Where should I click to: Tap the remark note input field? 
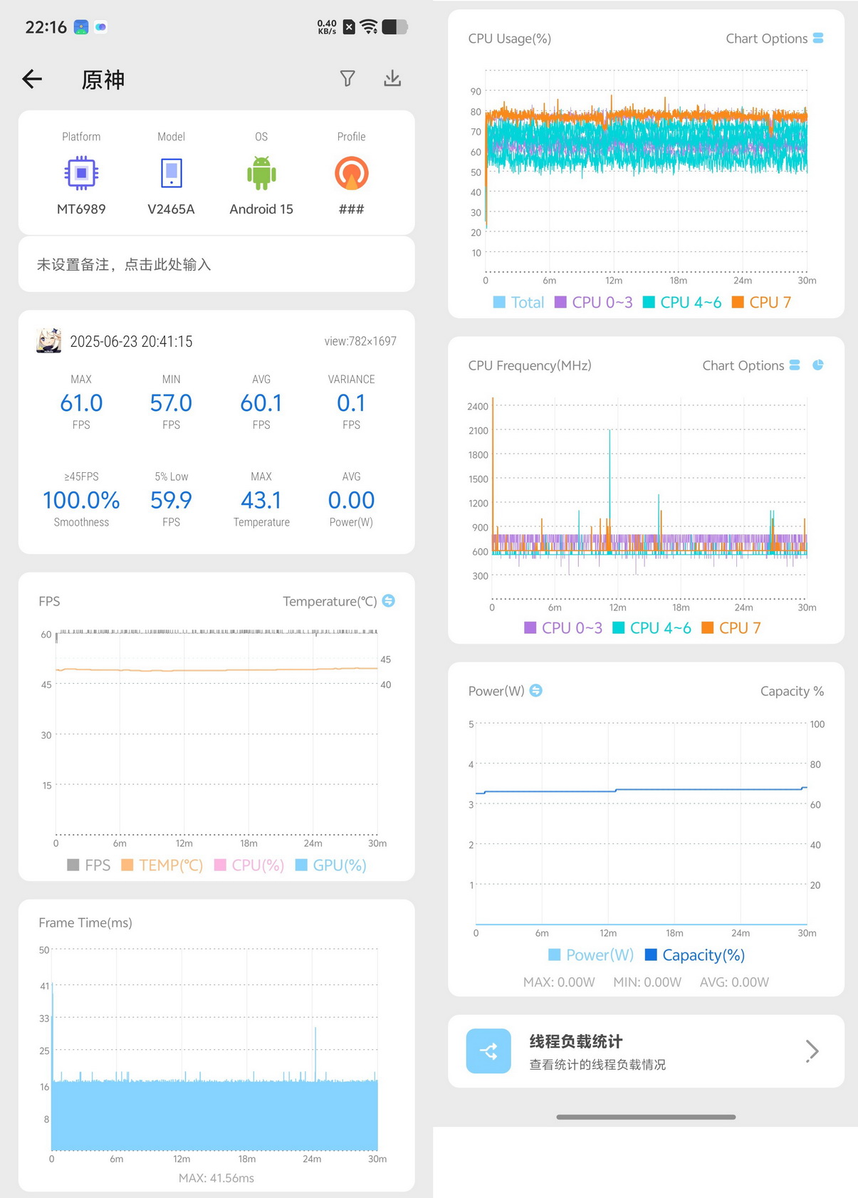click(x=216, y=264)
